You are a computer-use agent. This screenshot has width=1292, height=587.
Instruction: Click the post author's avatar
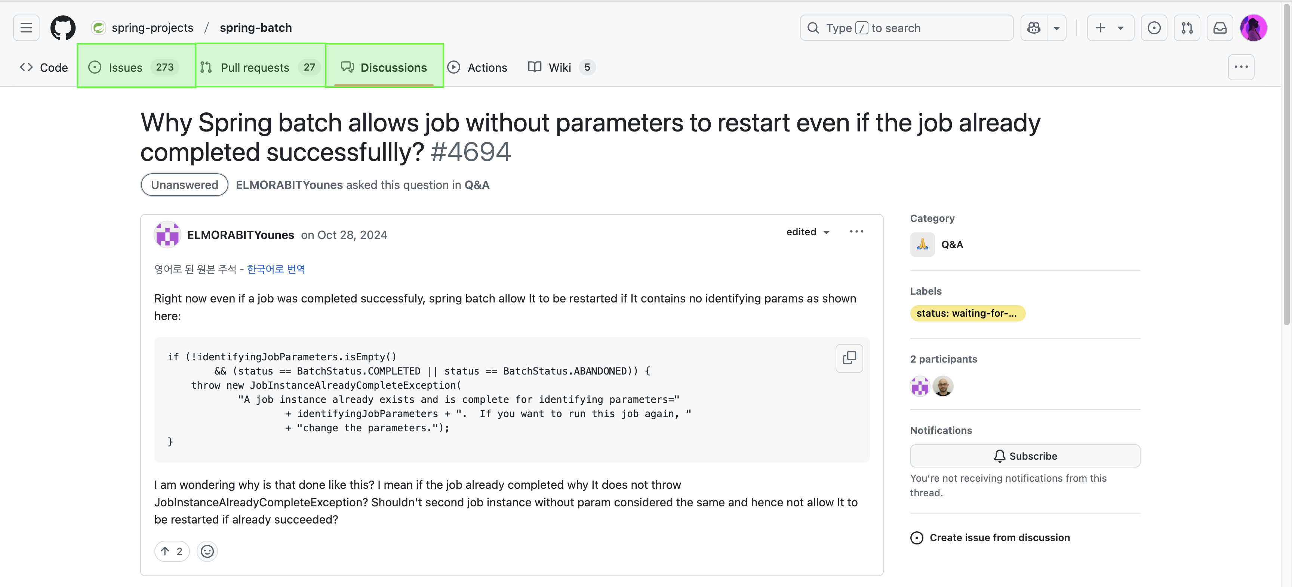167,235
